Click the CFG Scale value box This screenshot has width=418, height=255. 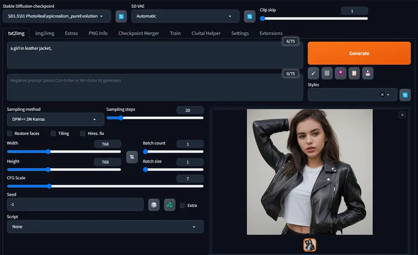click(x=190, y=179)
